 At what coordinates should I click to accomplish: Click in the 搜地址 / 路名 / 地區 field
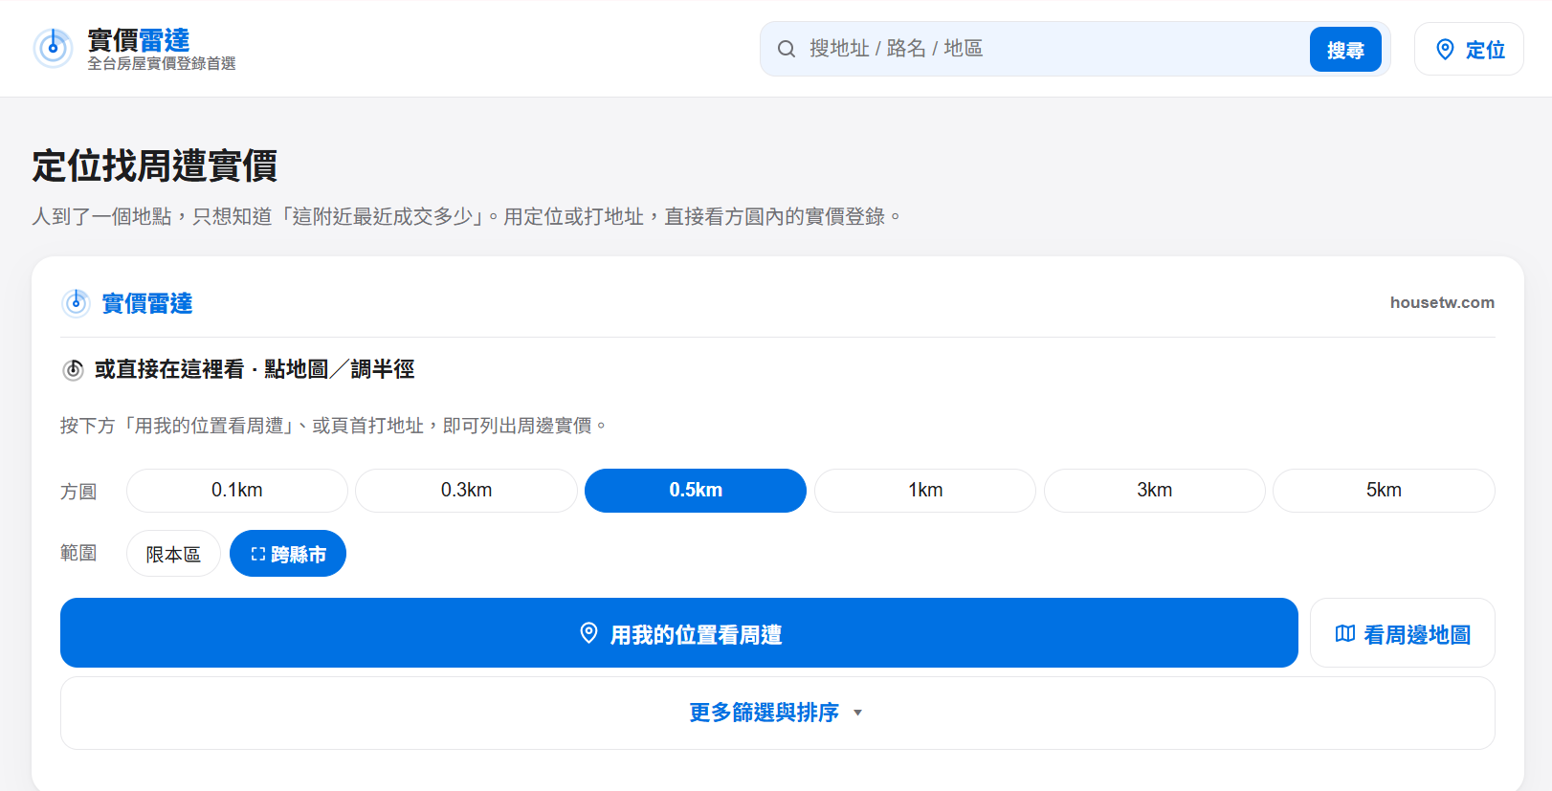tap(1053, 49)
